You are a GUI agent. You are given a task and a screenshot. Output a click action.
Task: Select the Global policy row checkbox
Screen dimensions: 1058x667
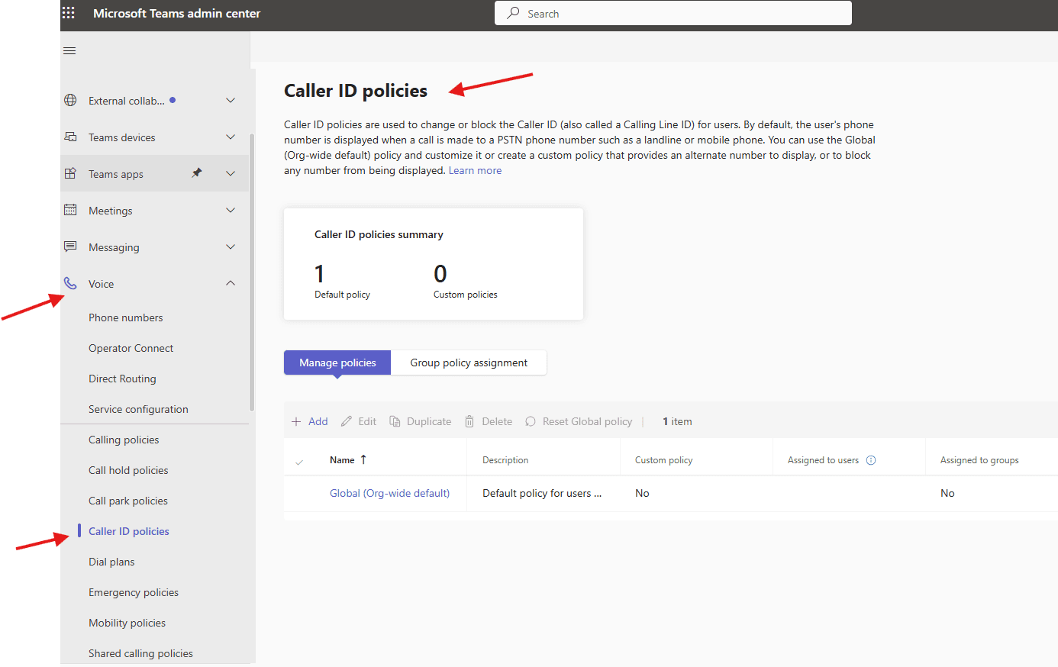300,493
